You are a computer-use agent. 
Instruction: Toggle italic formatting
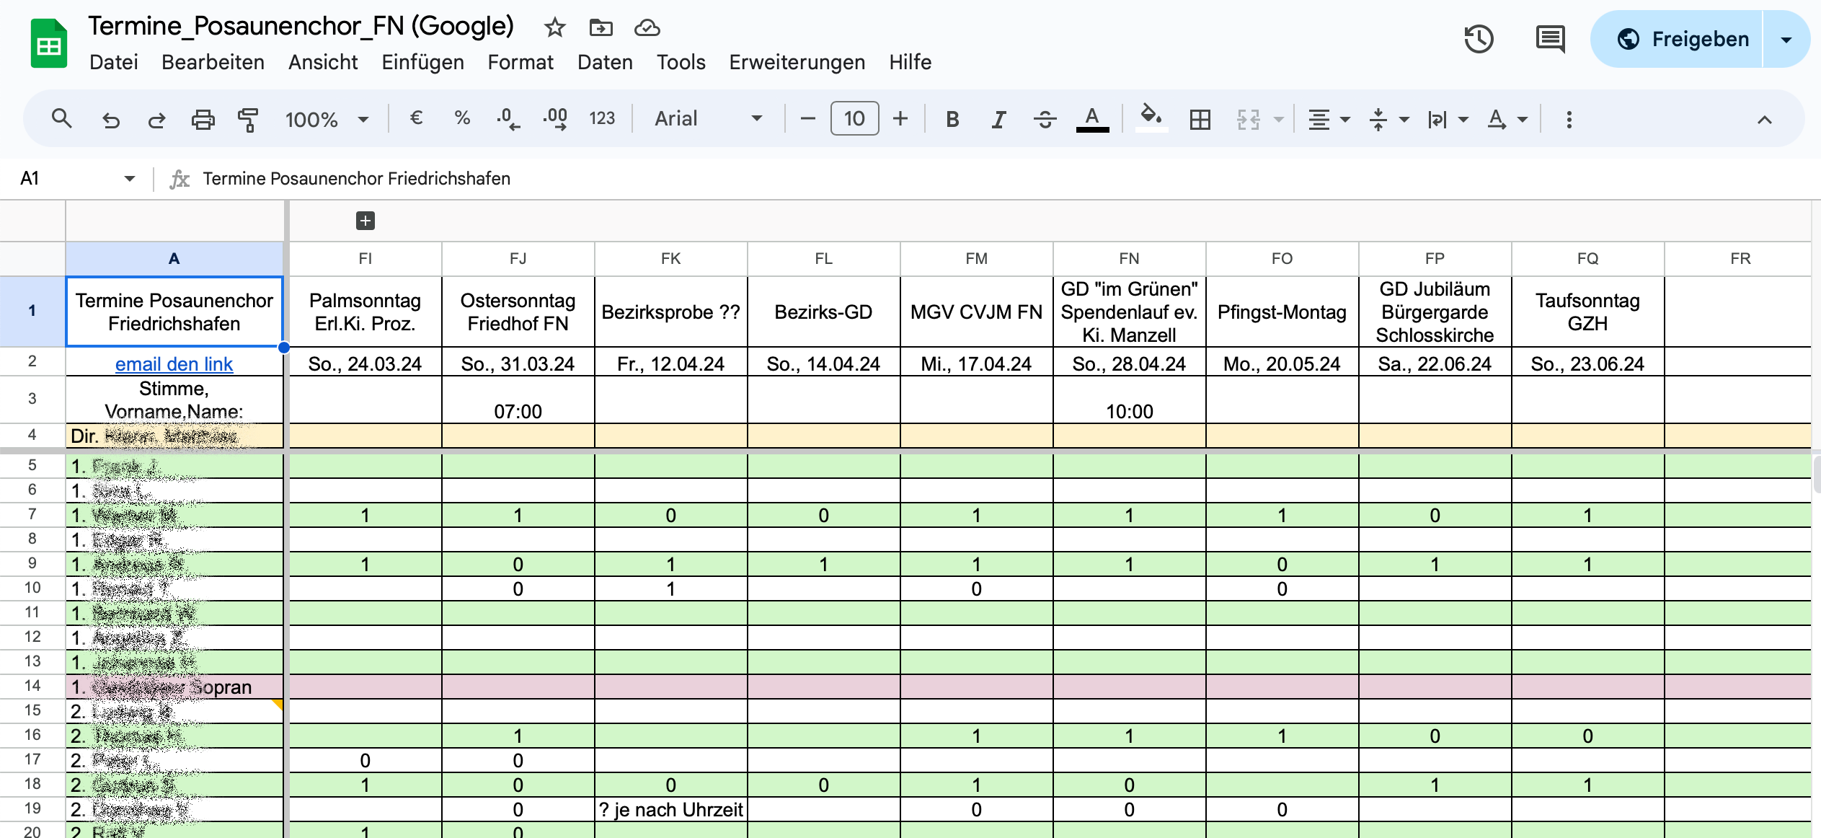click(998, 119)
